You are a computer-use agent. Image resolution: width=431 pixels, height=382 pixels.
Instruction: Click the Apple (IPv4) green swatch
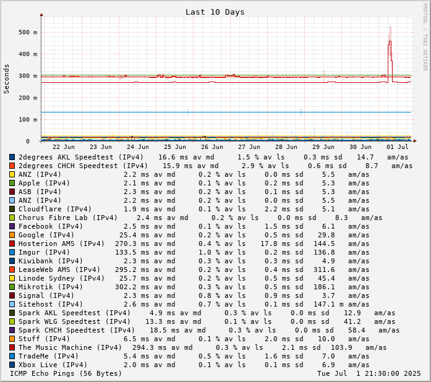pyautogui.click(x=12, y=183)
